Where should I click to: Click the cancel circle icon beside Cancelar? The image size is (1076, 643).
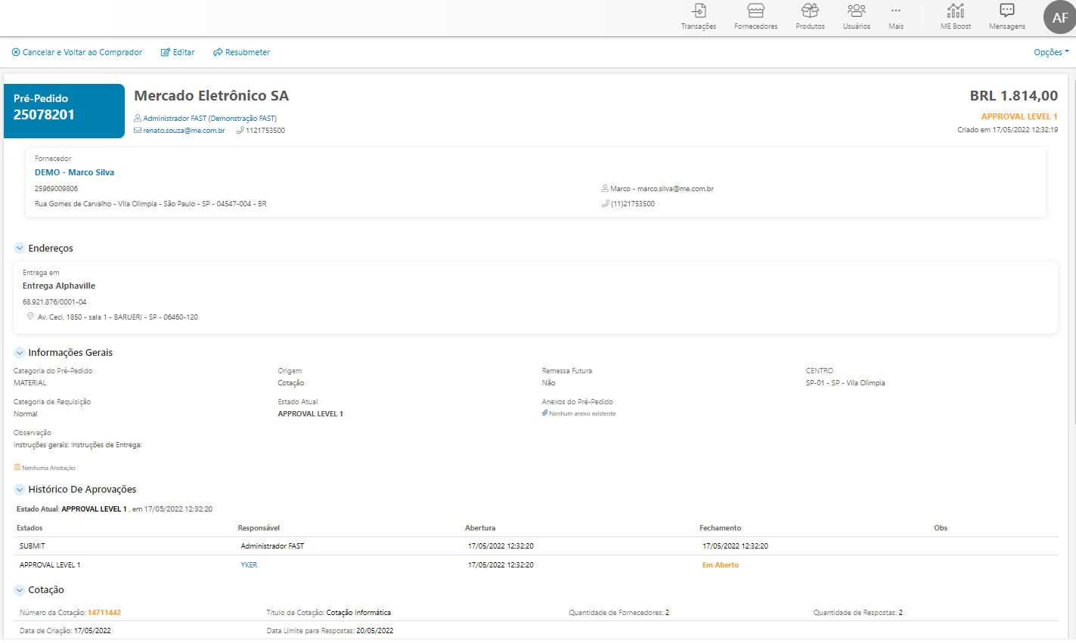[16, 52]
